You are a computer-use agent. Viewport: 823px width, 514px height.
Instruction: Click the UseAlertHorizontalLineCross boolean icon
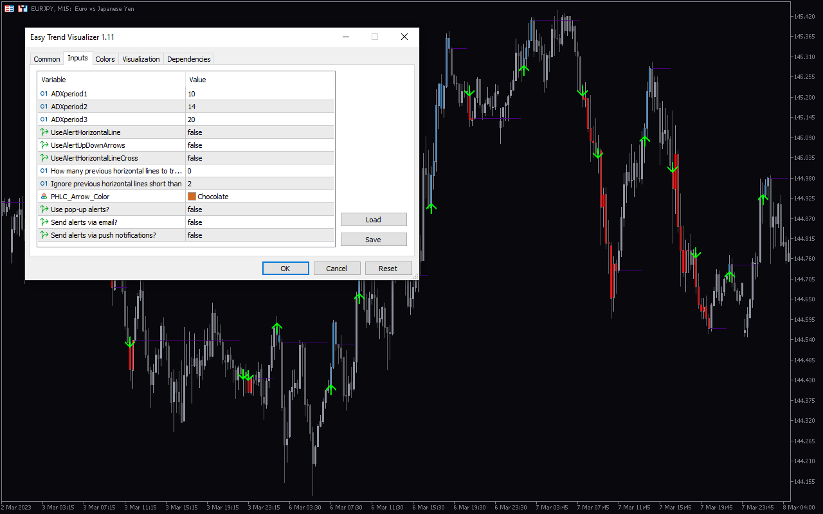coord(44,158)
